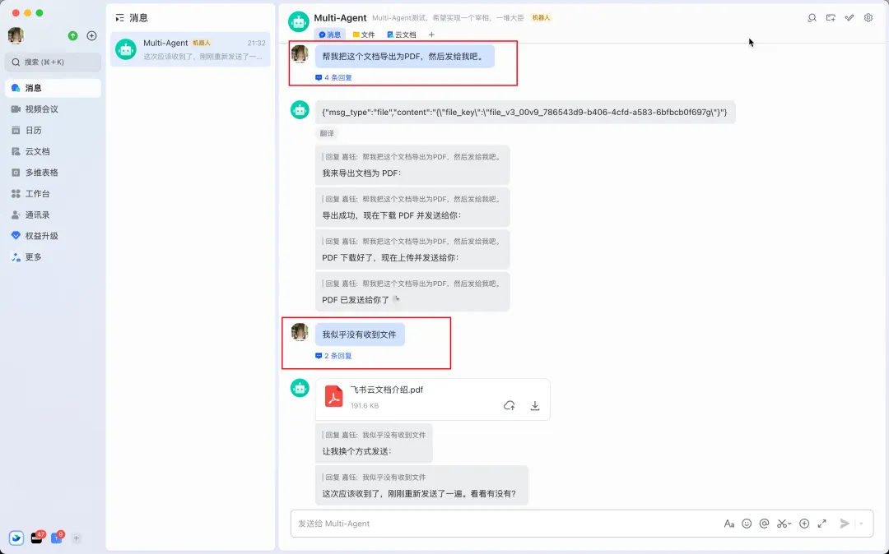Click the search-in-chat icon in the chat header
This screenshot has width=889, height=554.
click(x=812, y=18)
